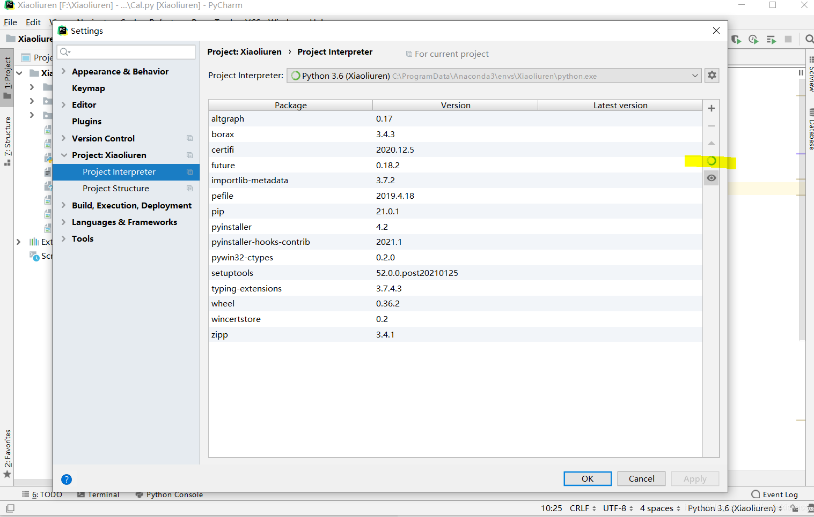The width and height of the screenshot is (814, 517).
Task: Open the SciView side panel
Action: click(x=811, y=74)
